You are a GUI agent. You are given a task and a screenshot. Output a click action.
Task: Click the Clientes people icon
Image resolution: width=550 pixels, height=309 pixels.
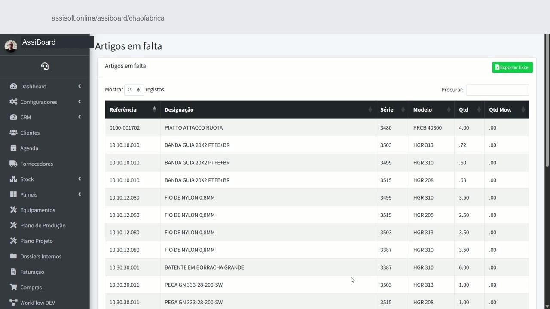click(x=13, y=133)
